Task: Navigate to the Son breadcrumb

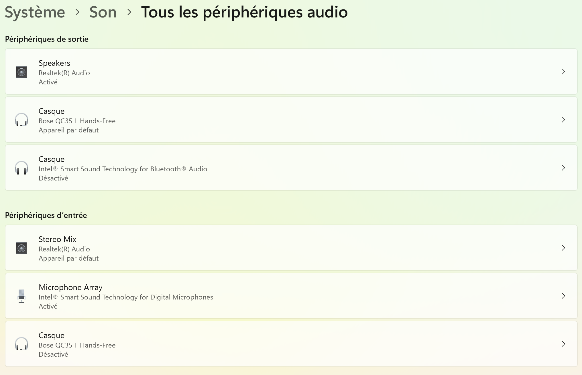Action: point(103,12)
